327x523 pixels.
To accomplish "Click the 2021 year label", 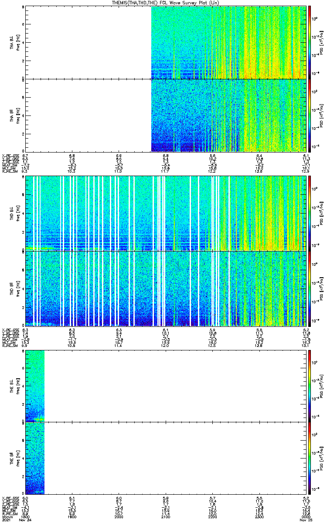I will tap(7, 520).
